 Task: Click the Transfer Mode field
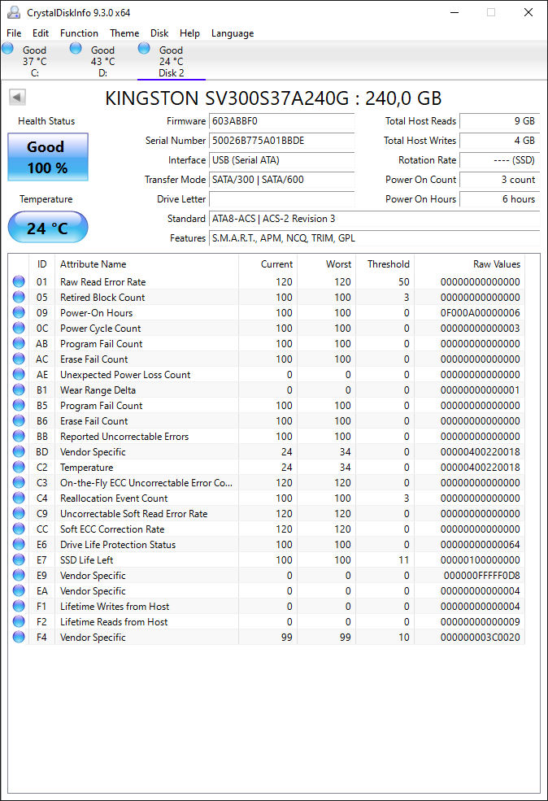click(x=282, y=179)
